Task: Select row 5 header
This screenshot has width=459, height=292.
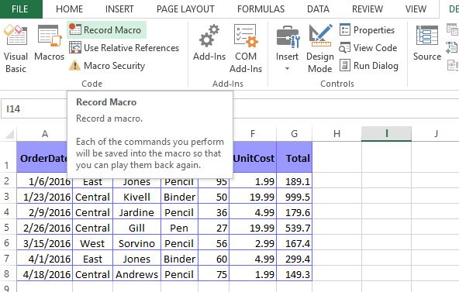Action: point(9,228)
